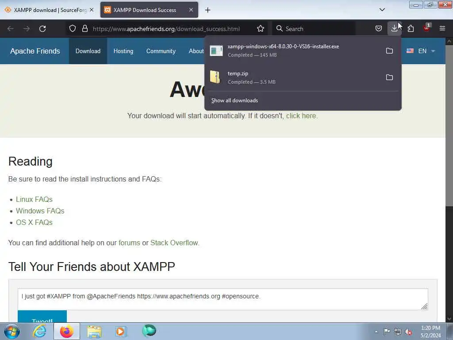The image size is (453, 340).
Task: Open the Hosting nav menu item
Action: (x=123, y=51)
